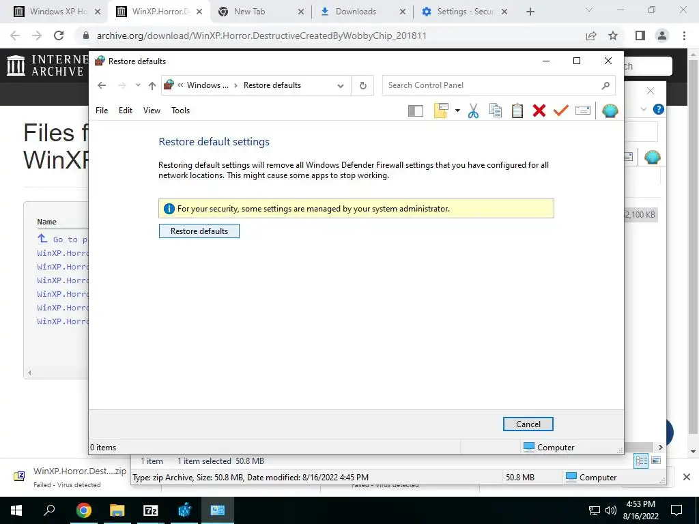Screen dimensions: 699x524
Task: Click the folder views toolbar icon
Action: click(x=441, y=111)
